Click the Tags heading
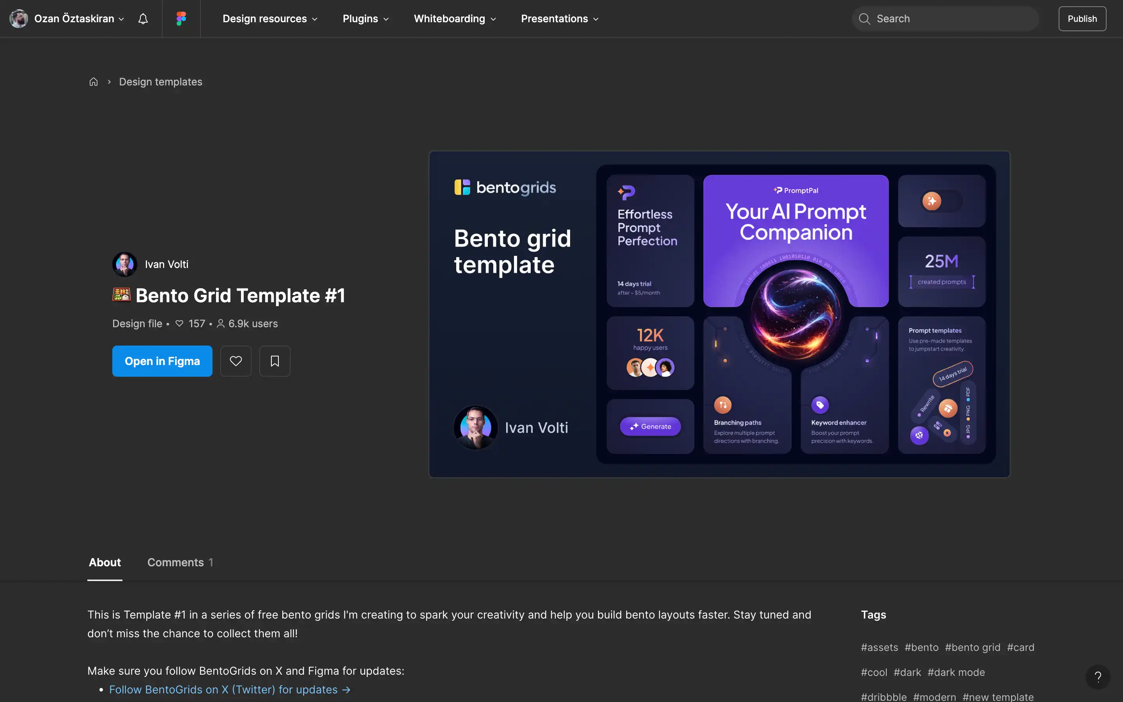The image size is (1123, 702). pos(873,615)
